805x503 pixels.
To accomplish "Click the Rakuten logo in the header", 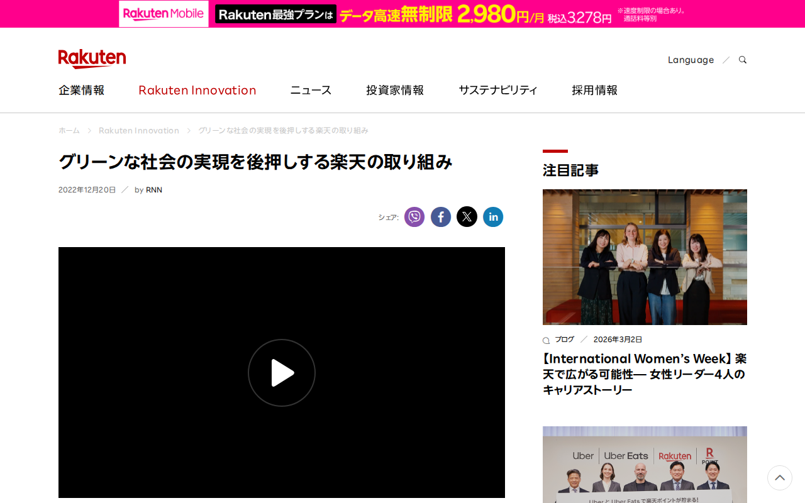I will click(92, 57).
